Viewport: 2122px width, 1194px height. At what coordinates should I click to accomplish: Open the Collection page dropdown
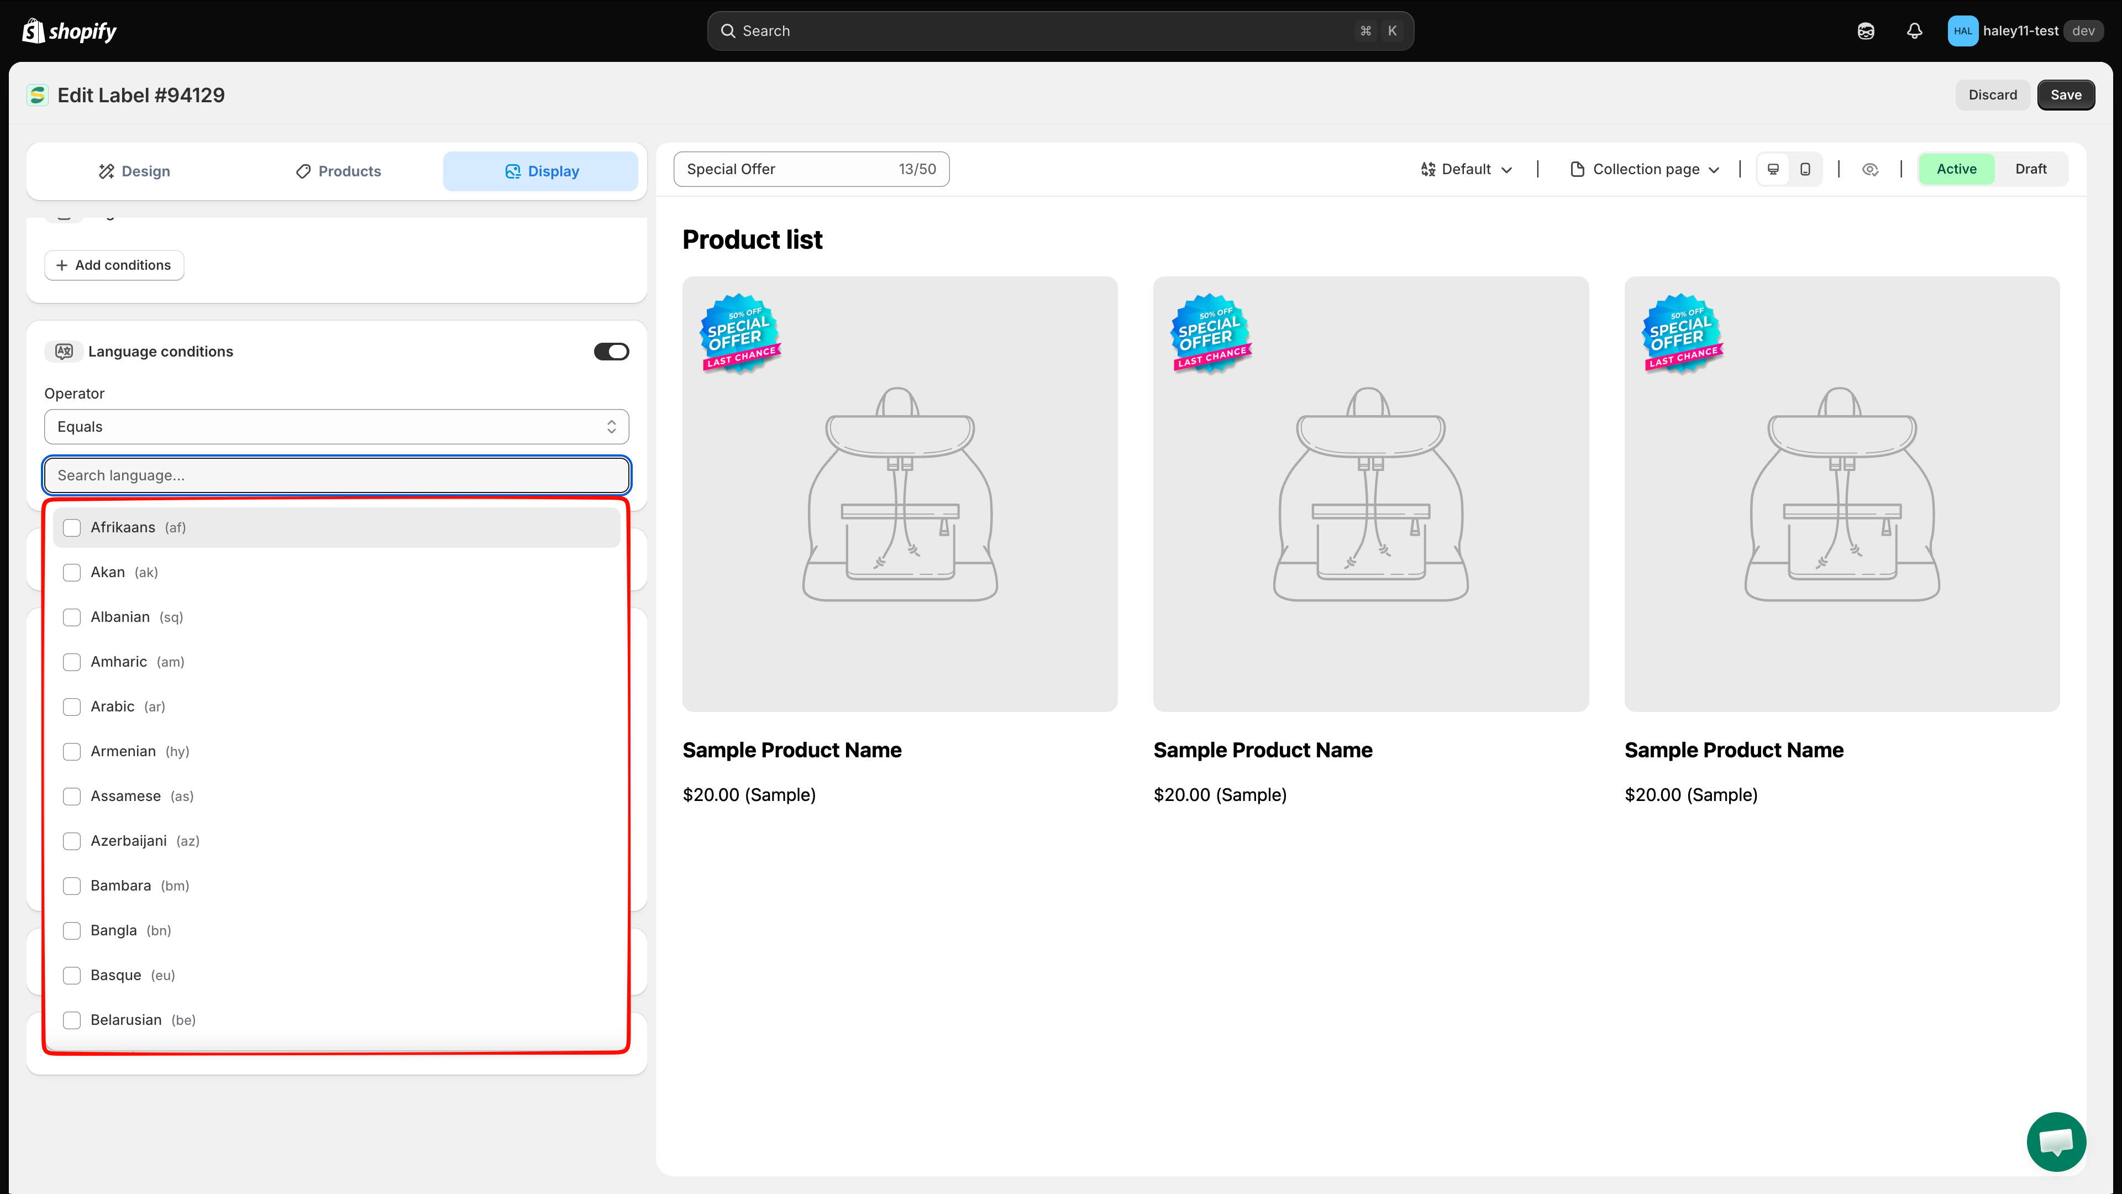[1645, 169]
